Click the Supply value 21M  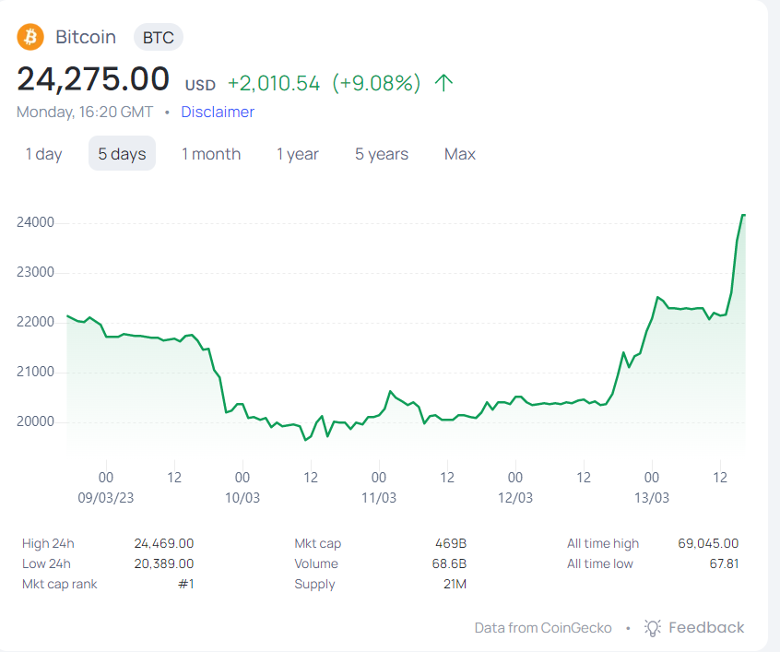(455, 584)
